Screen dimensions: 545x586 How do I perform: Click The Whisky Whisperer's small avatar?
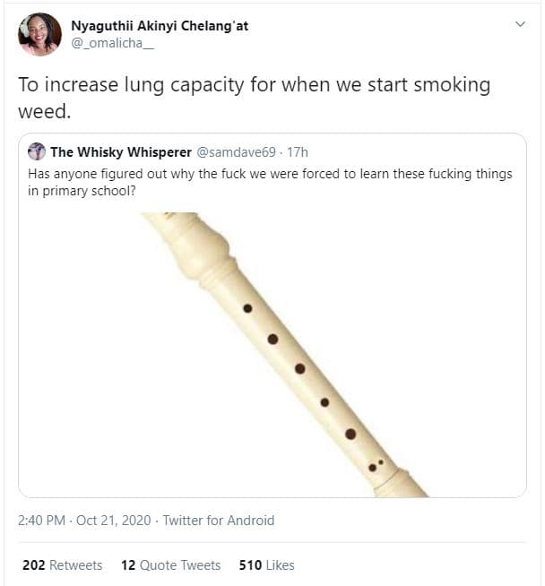(37, 152)
